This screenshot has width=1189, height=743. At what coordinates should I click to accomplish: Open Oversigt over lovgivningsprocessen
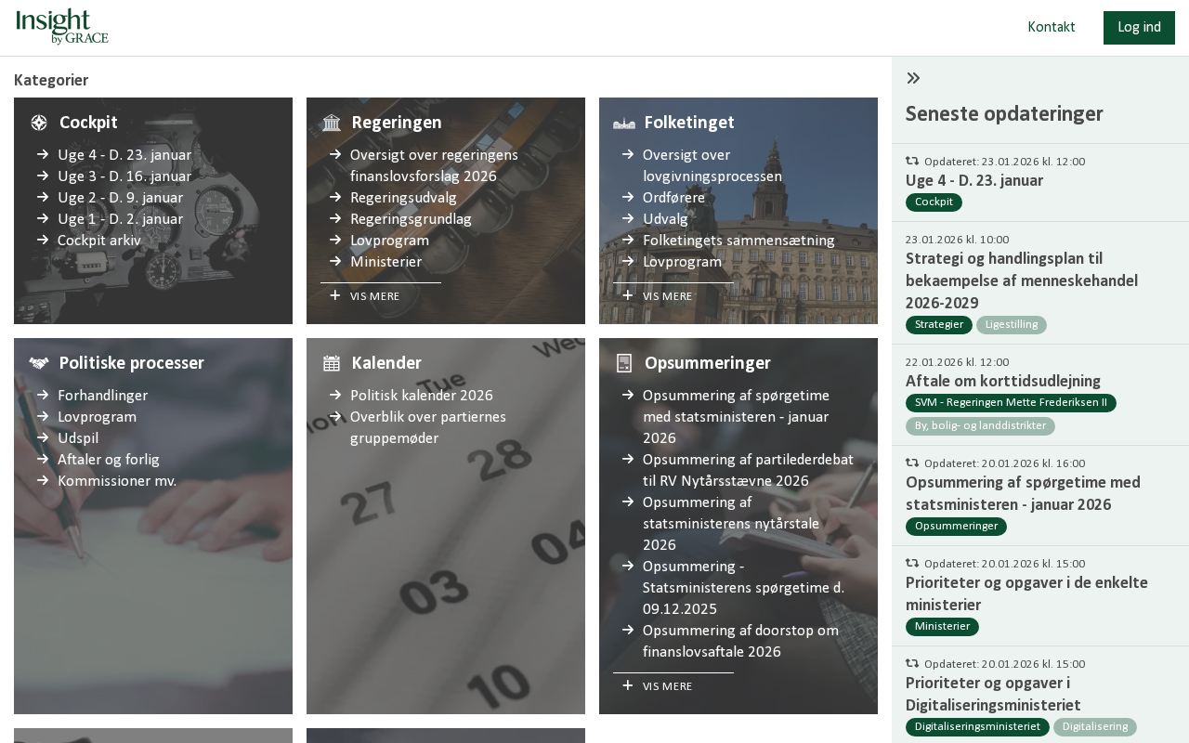pos(712,165)
